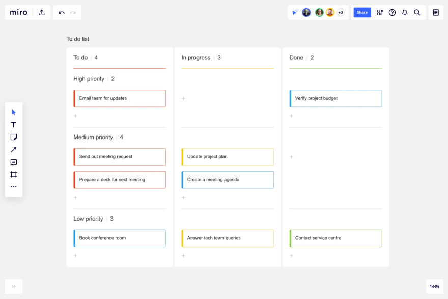Open the Update project plan card
The image size is (448, 299).
click(228, 157)
